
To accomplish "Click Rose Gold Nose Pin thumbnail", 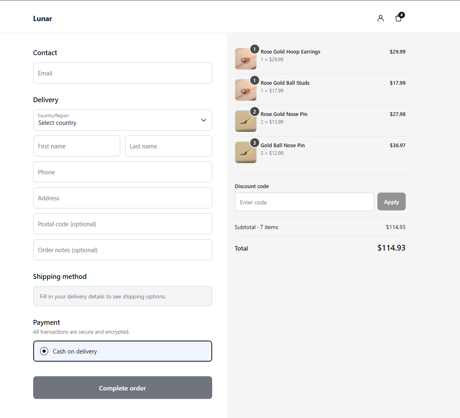I will [245, 121].
